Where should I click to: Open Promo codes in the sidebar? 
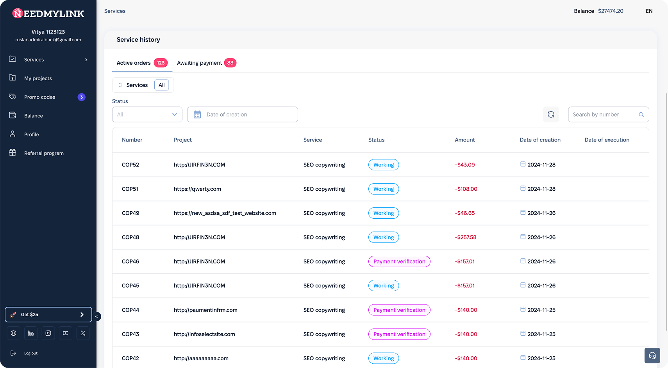pyautogui.click(x=39, y=97)
